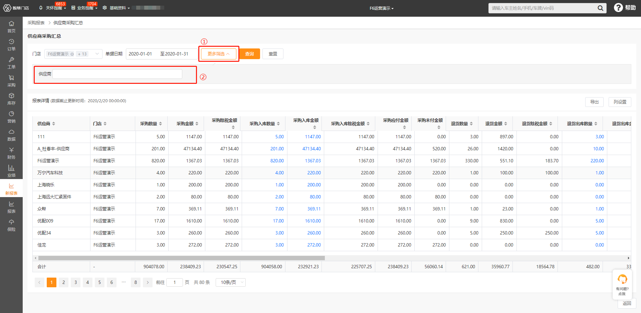Click the pagination ellipsis jump button
The height and width of the screenshot is (313, 641).
coord(124,282)
